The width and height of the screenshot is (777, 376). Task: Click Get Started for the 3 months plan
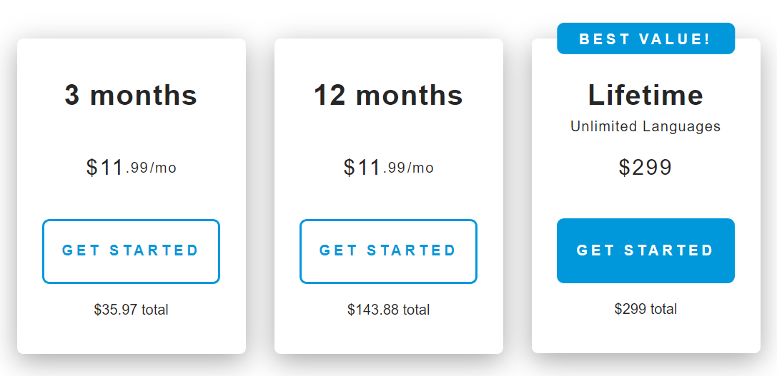pyautogui.click(x=131, y=251)
